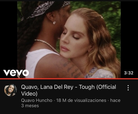Open the three-dot more options menu
138x114 pixels.
(x=128, y=88)
